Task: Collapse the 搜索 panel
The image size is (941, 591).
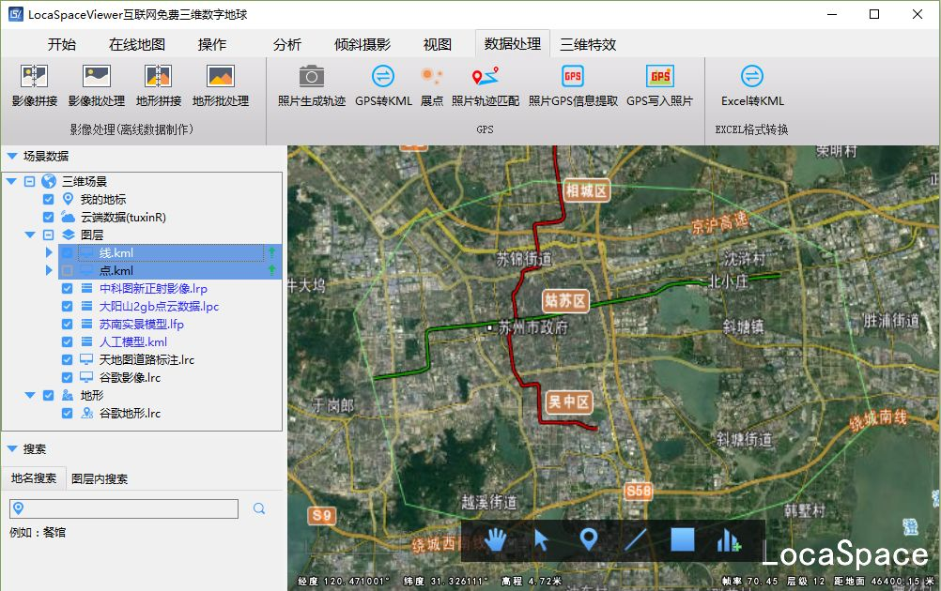Action: [x=12, y=449]
